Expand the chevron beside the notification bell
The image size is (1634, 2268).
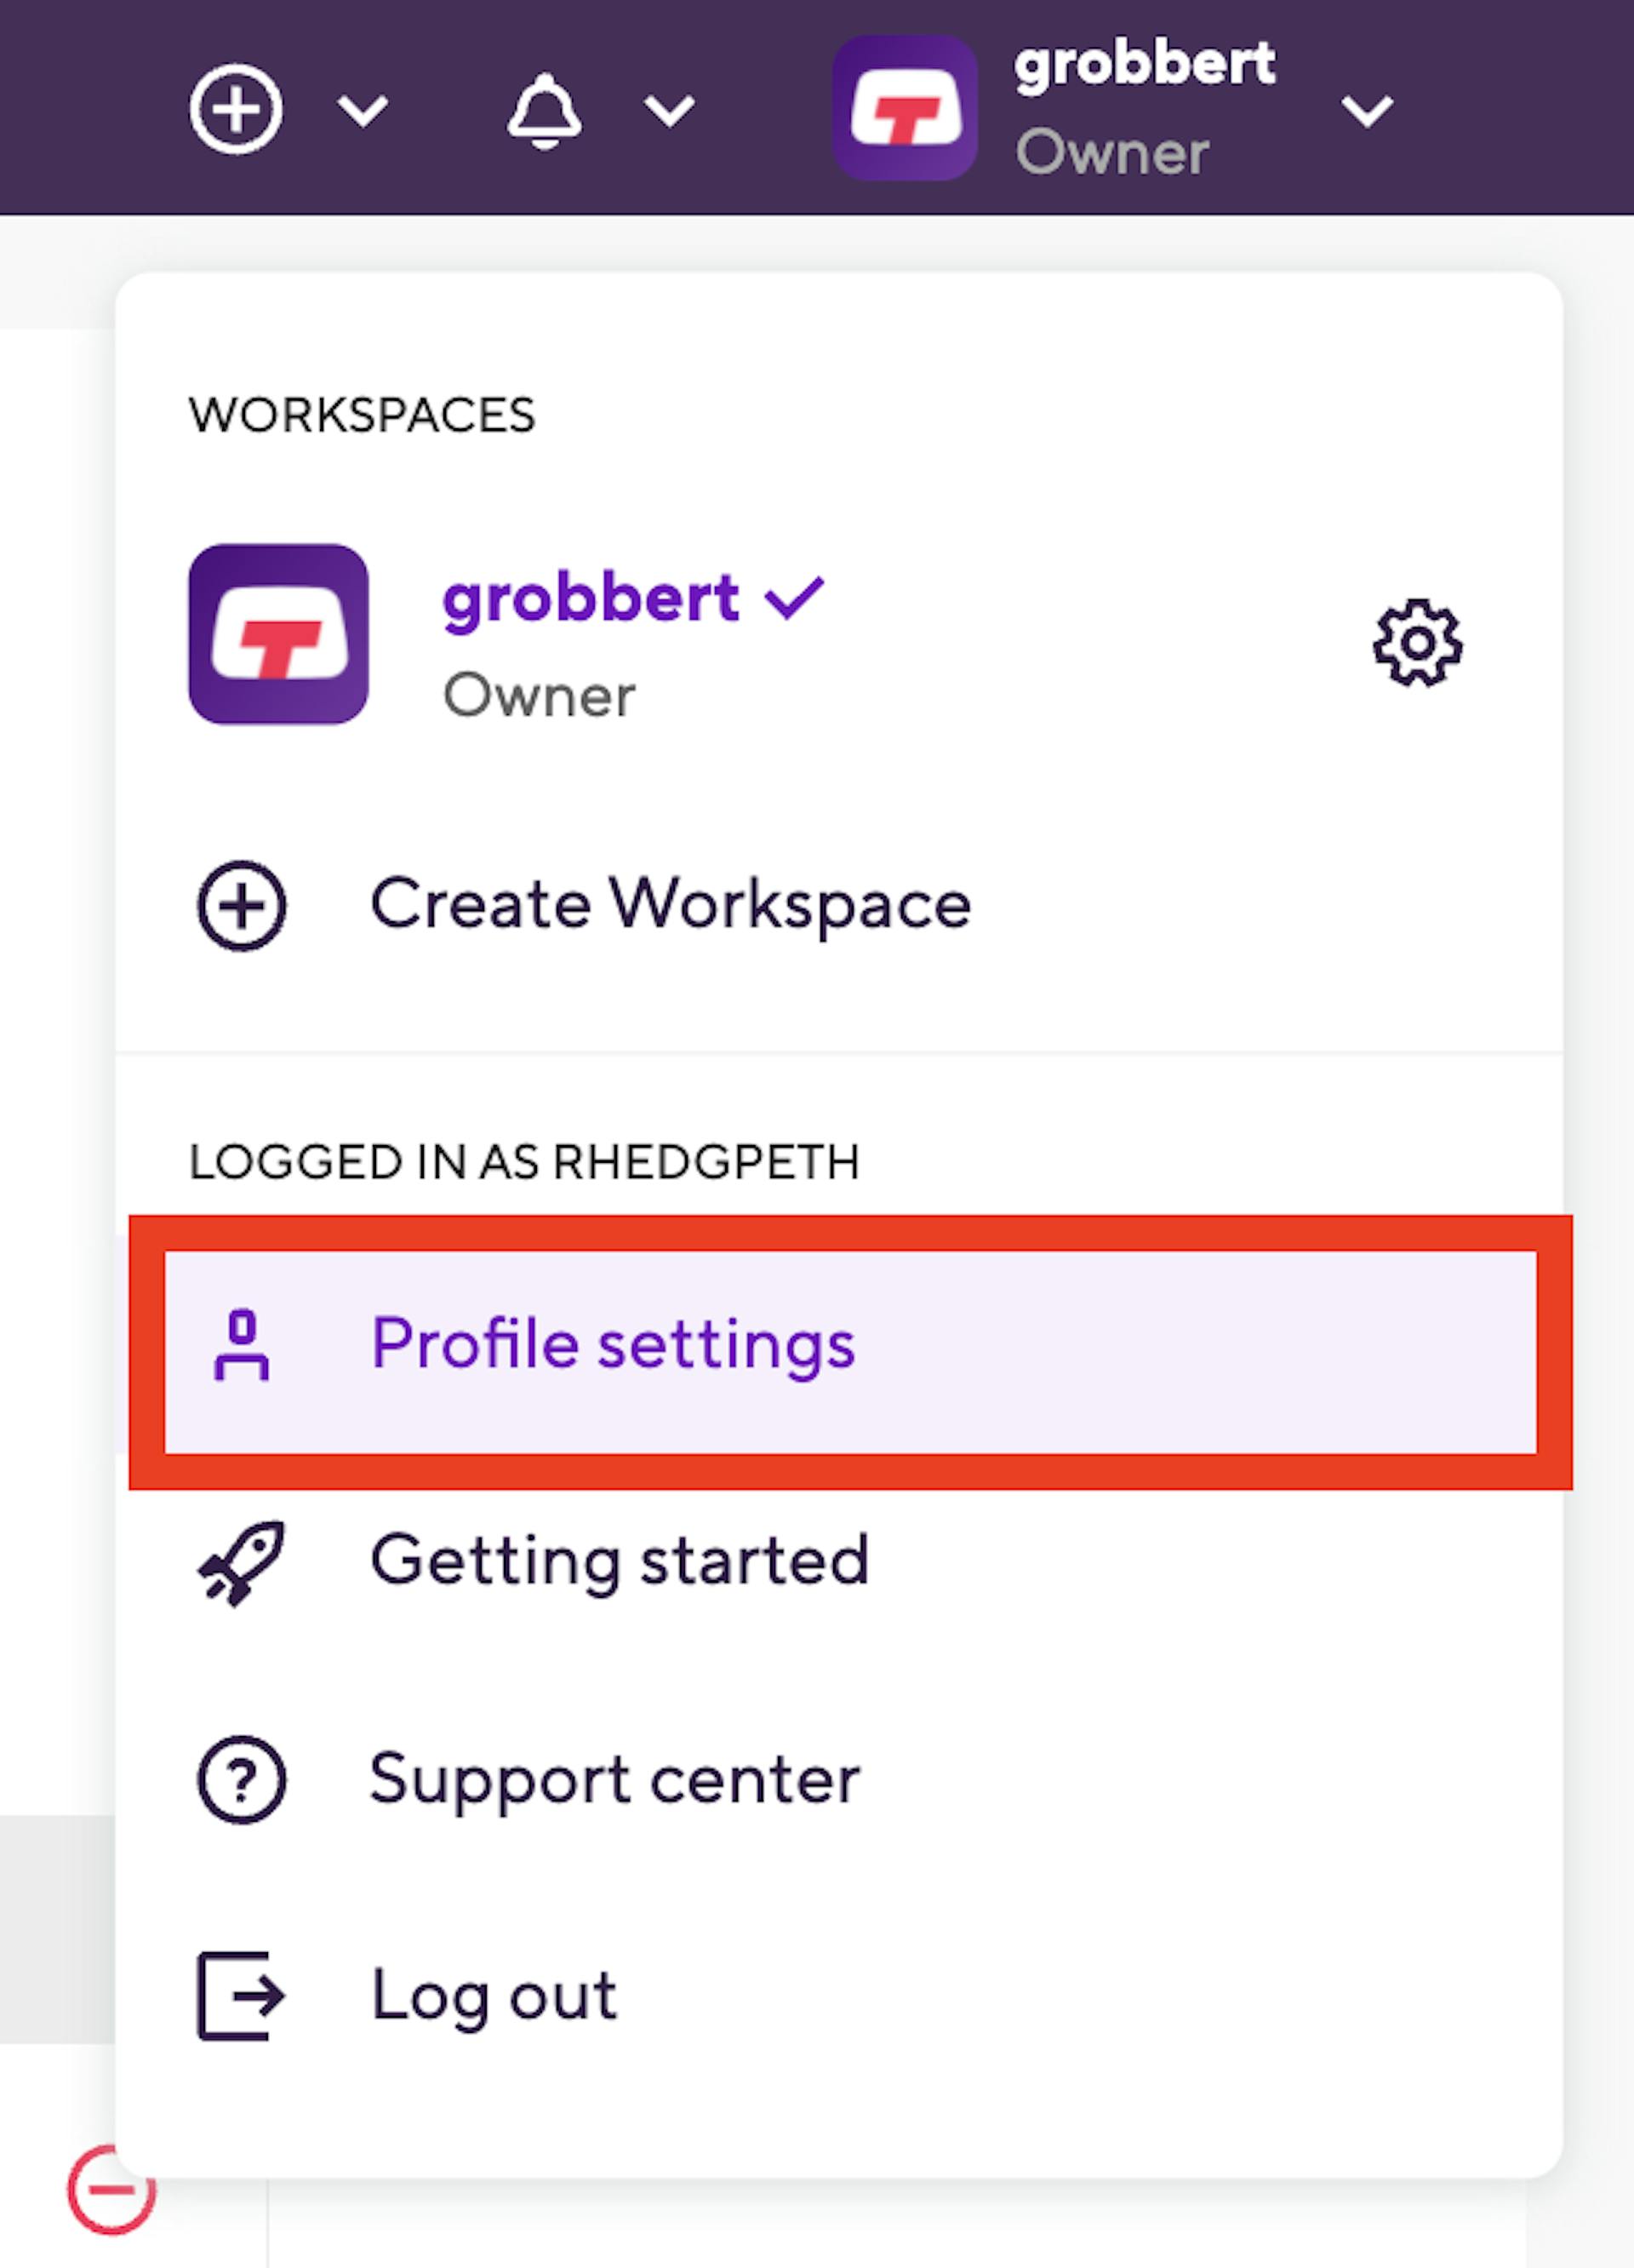tap(670, 110)
